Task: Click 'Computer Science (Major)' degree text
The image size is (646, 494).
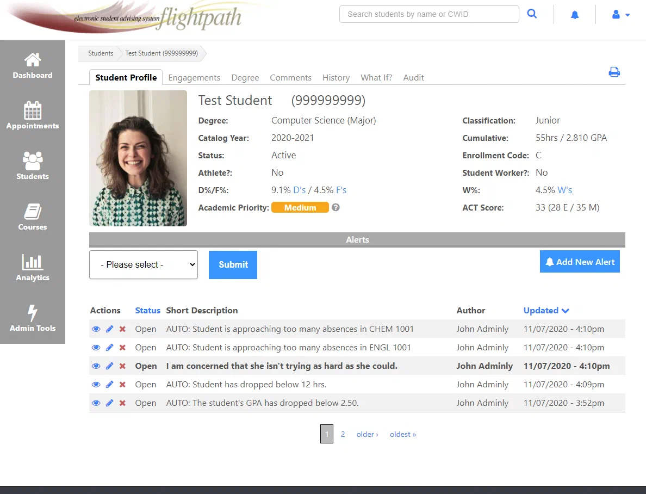Action: (x=324, y=120)
